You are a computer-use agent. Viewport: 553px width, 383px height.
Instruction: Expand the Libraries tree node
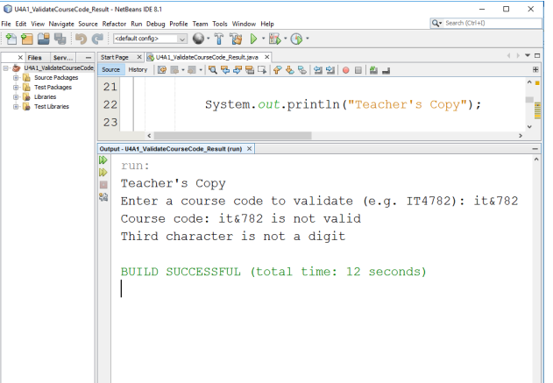coord(16,96)
